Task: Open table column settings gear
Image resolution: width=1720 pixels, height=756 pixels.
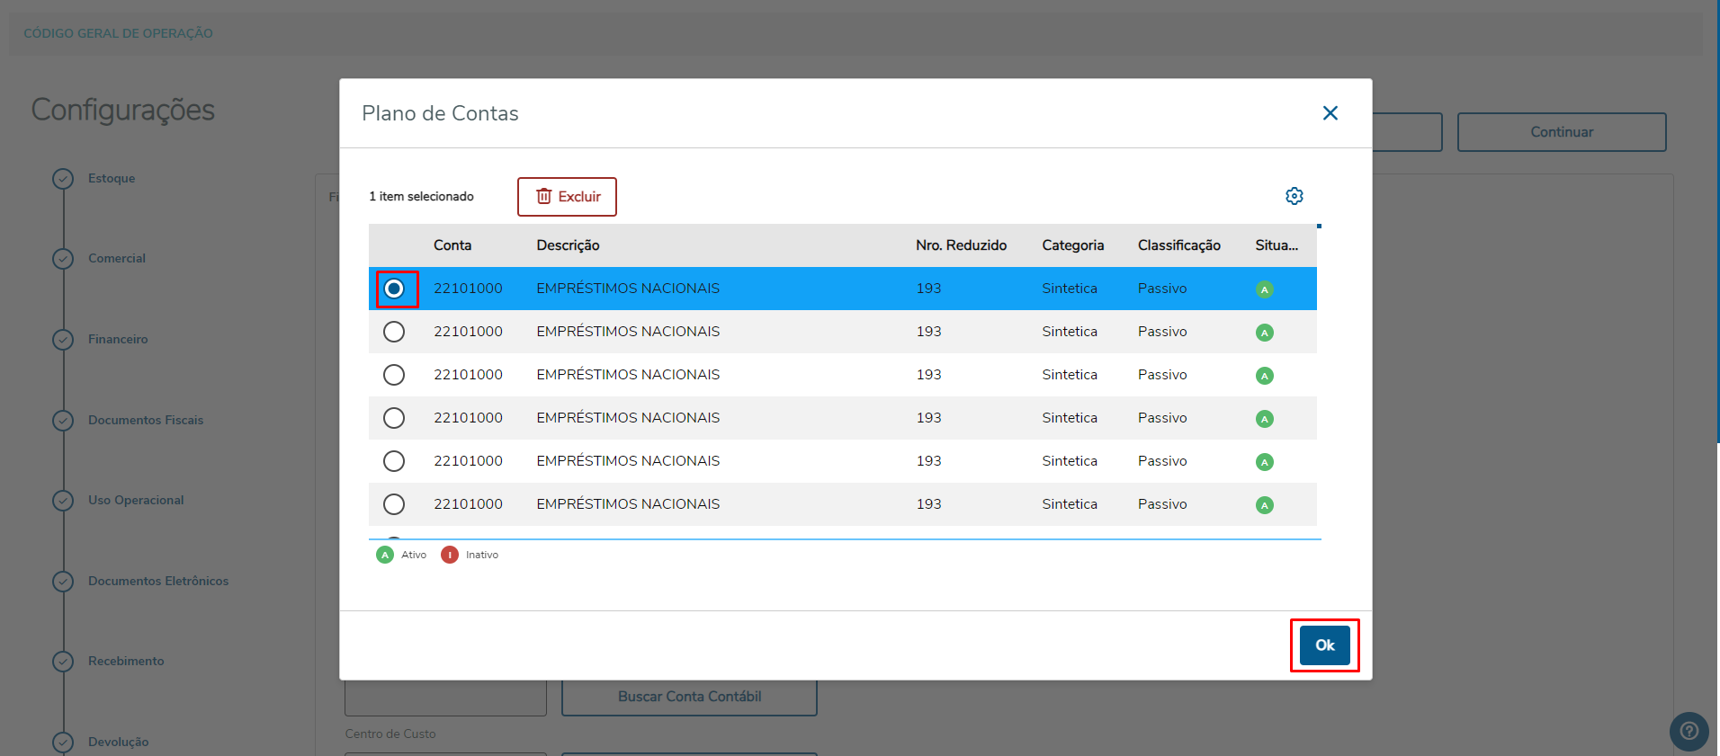Action: 1294,196
